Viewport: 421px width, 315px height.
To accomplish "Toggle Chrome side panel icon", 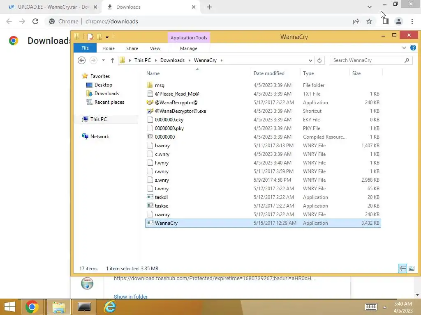I will tap(386, 21).
